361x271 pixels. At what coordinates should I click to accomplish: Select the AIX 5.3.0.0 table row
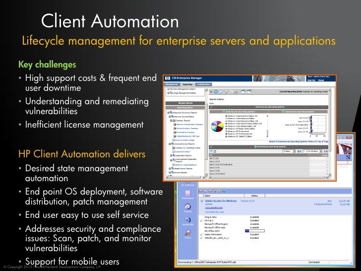point(269,158)
